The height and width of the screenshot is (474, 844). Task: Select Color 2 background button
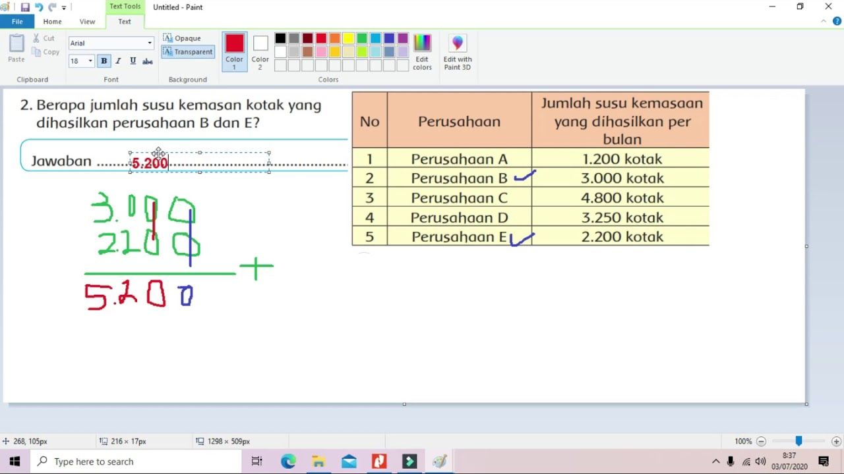tap(260, 52)
